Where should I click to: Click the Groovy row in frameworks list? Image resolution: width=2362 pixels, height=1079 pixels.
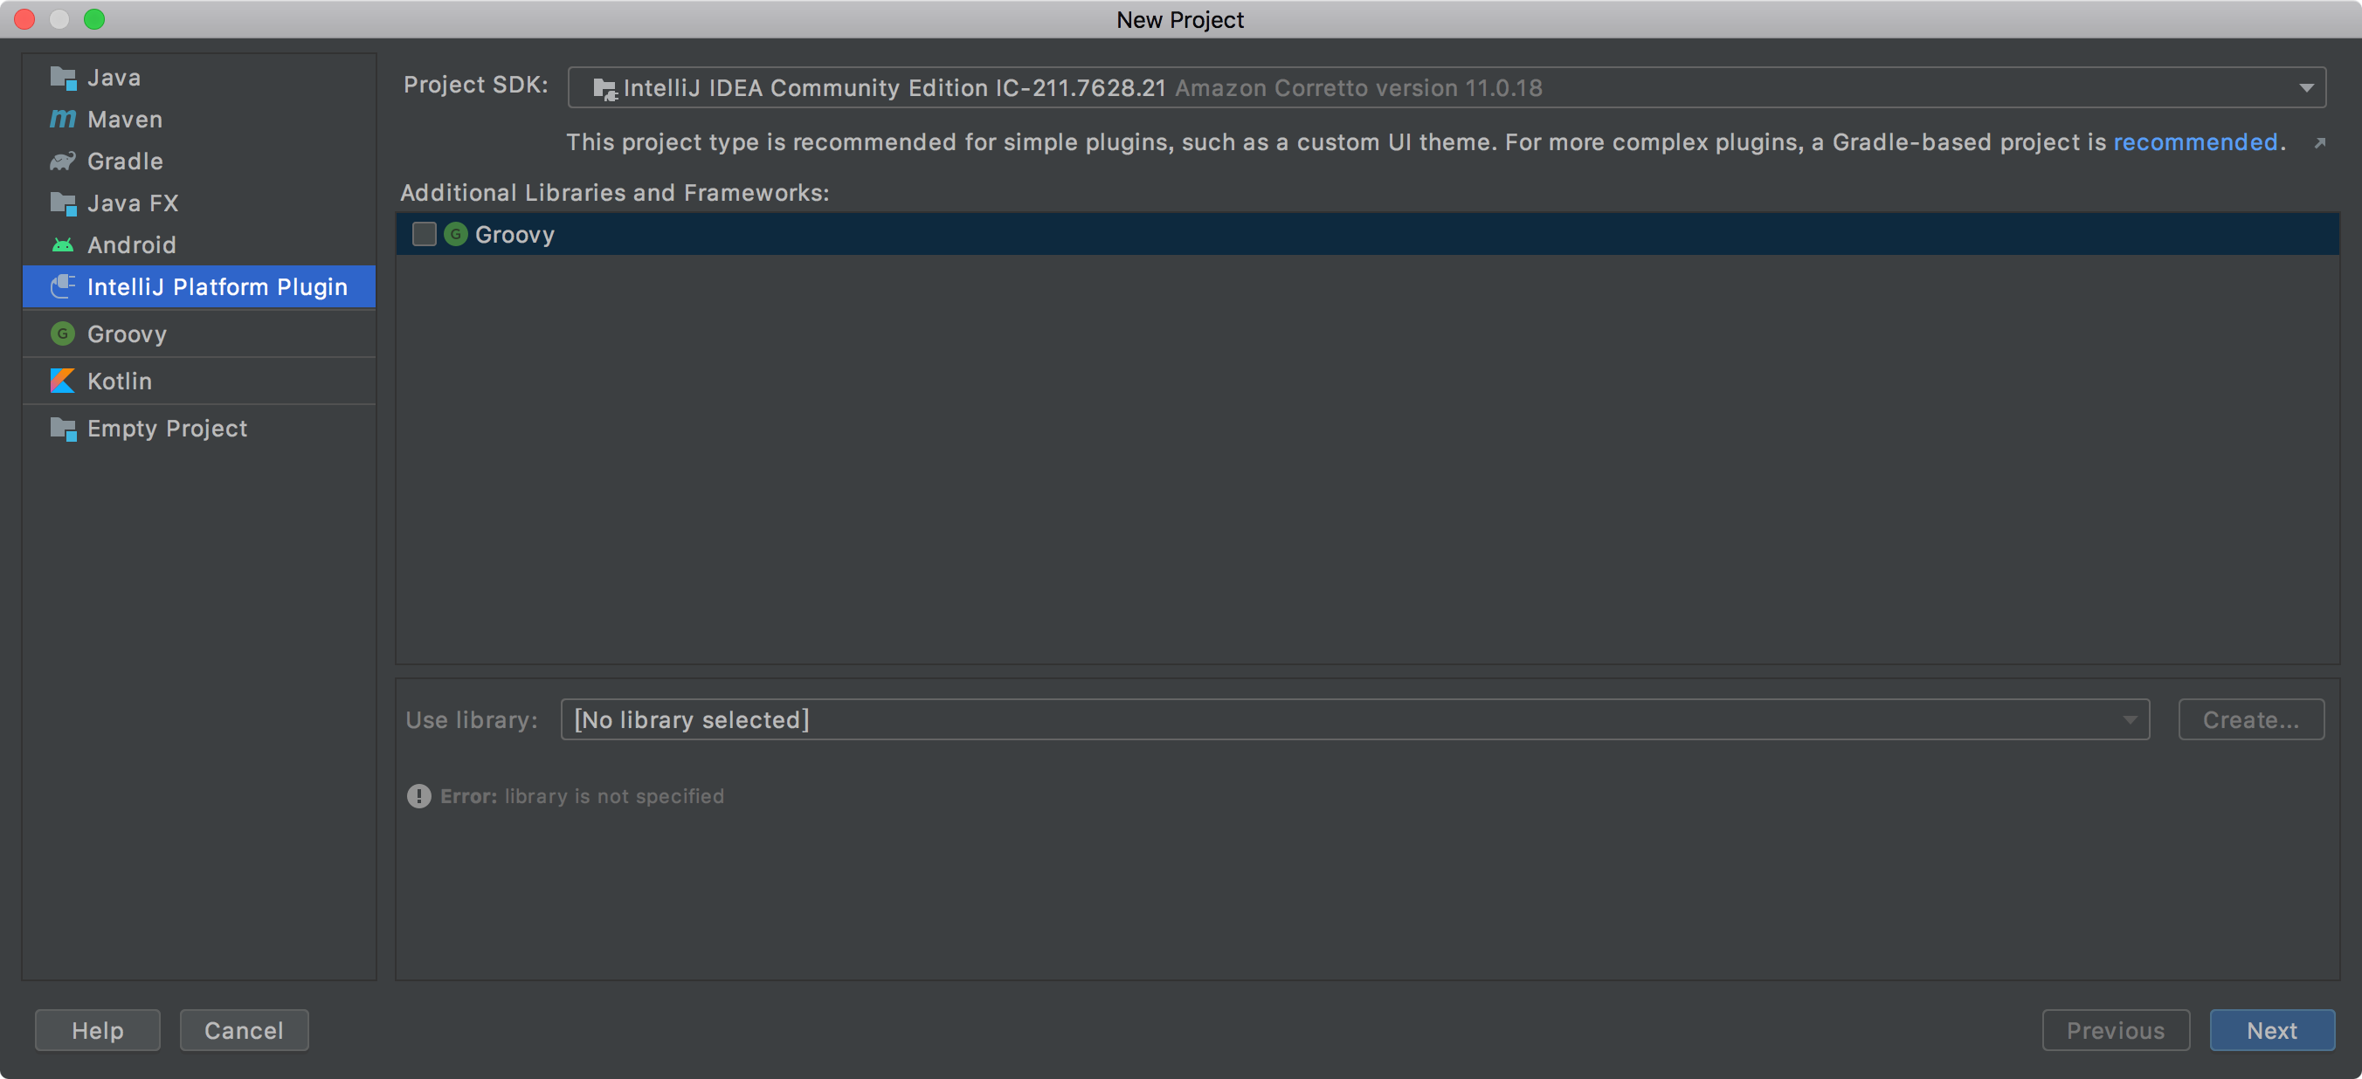tap(1101, 235)
